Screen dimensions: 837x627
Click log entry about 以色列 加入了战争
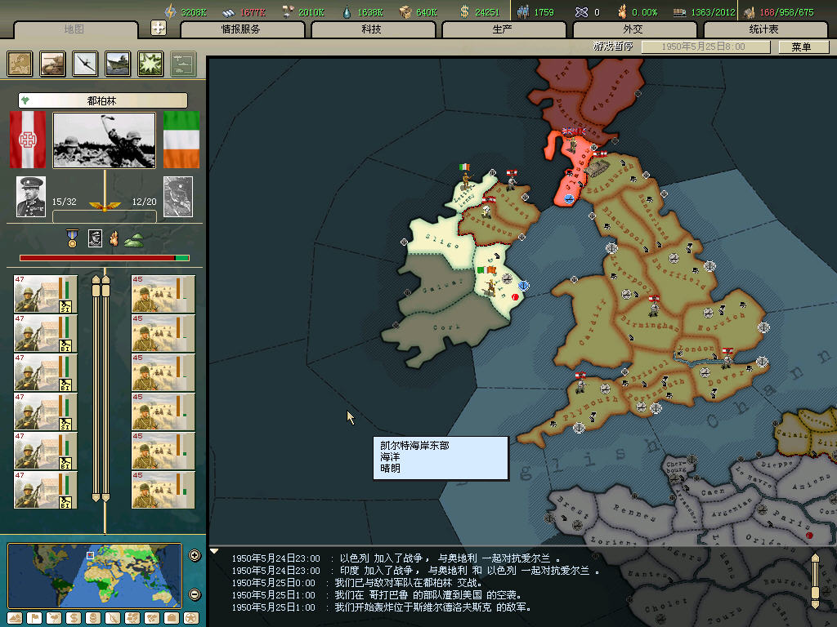(396, 558)
